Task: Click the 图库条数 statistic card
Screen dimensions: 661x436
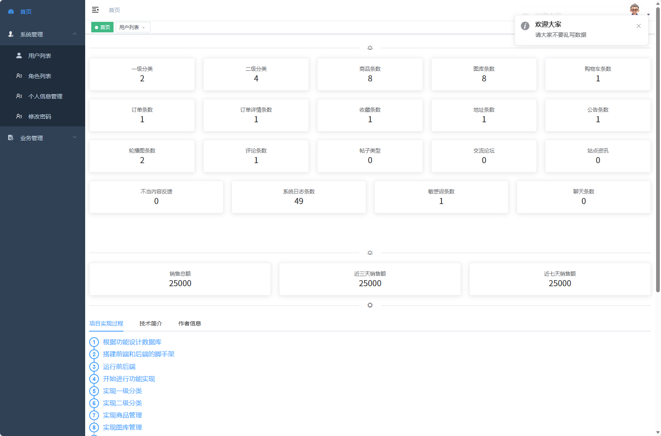Action: pyautogui.click(x=484, y=74)
